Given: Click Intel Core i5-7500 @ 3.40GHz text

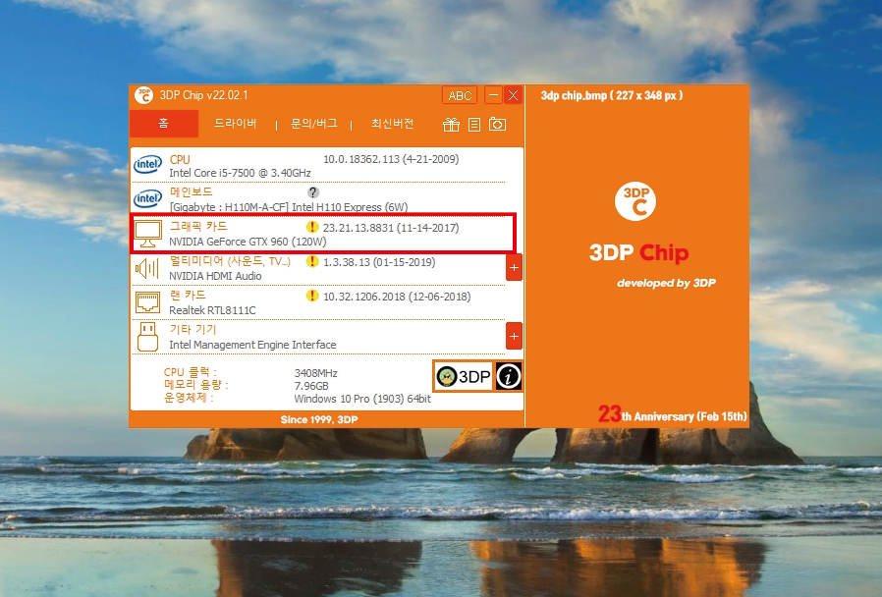Looking at the screenshot, I should 241,173.
